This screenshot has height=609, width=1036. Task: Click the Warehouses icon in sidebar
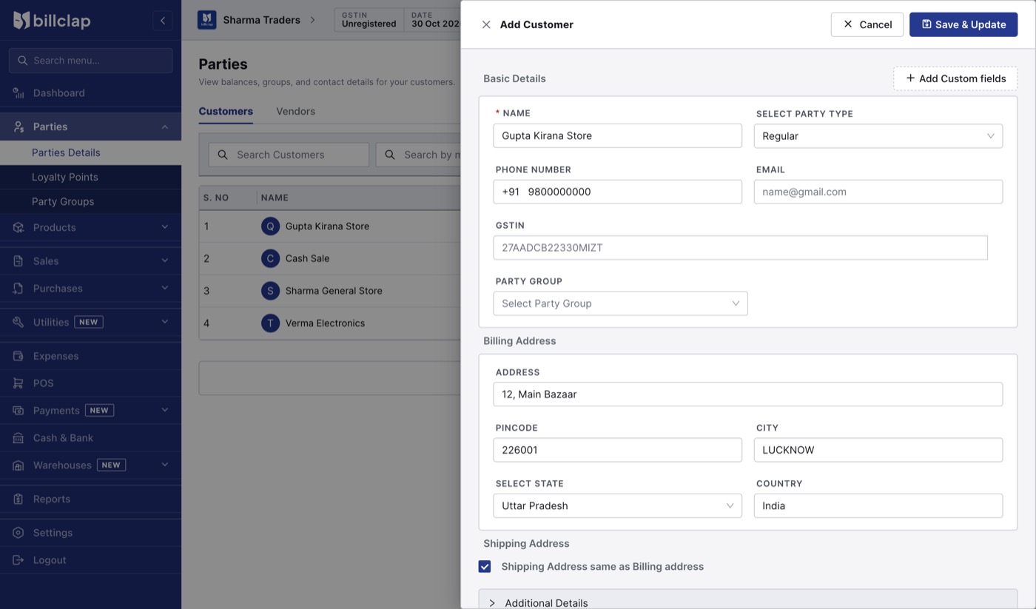pos(18,465)
